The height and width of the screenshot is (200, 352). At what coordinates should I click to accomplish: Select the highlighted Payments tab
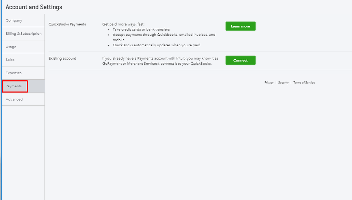pos(14,86)
